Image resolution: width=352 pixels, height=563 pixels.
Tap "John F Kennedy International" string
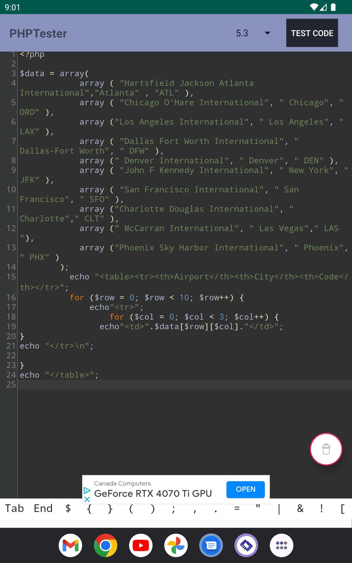tap(194, 170)
